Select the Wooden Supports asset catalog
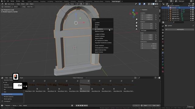Image resolution: width=195 pixels, height=109 pixels. coord(9,97)
